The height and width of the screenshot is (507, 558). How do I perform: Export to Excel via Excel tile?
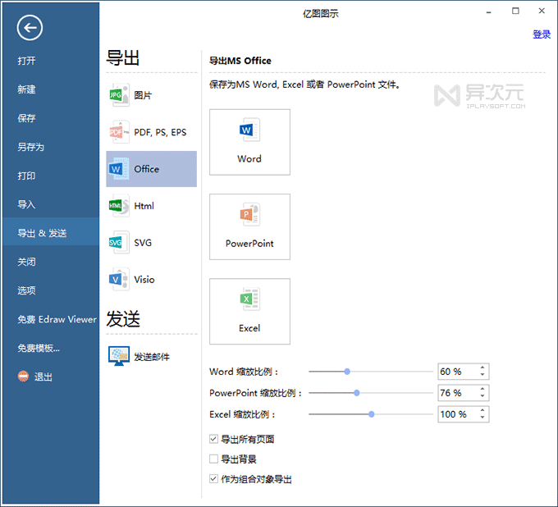point(249,311)
